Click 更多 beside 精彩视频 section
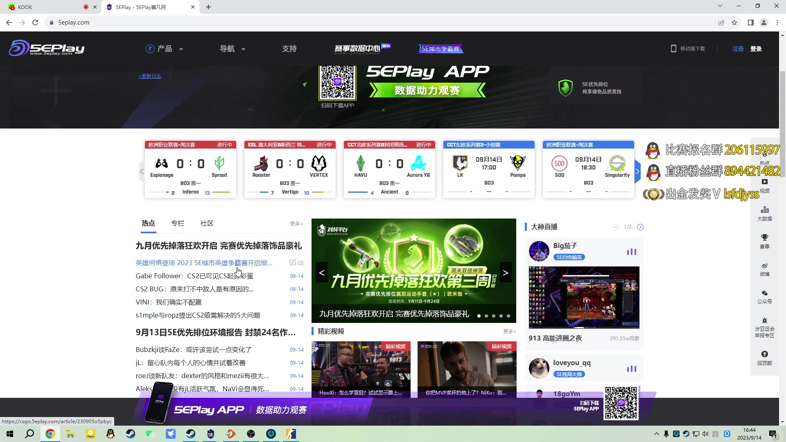This screenshot has height=442, width=786. pyautogui.click(x=509, y=331)
